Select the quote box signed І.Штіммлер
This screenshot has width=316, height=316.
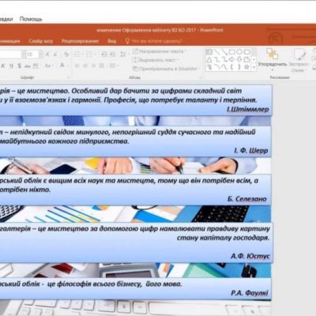[136, 100]
